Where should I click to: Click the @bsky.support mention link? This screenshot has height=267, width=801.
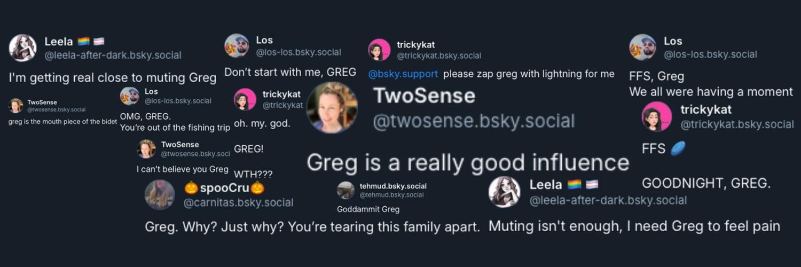[x=403, y=74]
